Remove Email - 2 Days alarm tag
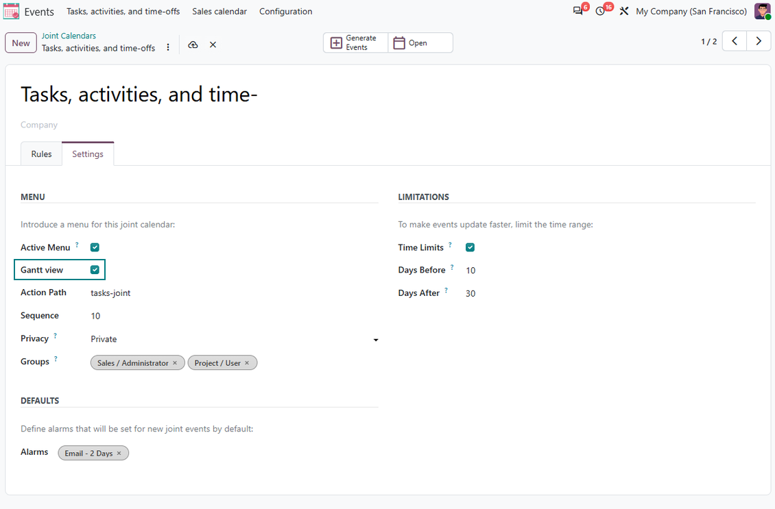775x509 pixels. [x=119, y=454]
